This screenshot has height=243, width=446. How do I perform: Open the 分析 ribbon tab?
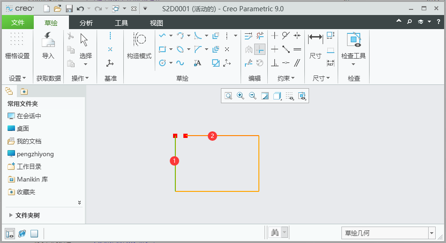pos(86,23)
